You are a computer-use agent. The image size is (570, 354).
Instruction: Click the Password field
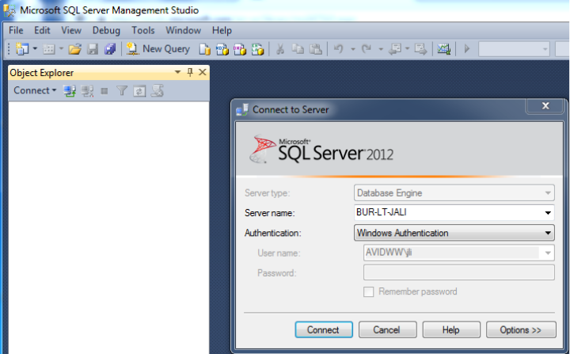459,272
